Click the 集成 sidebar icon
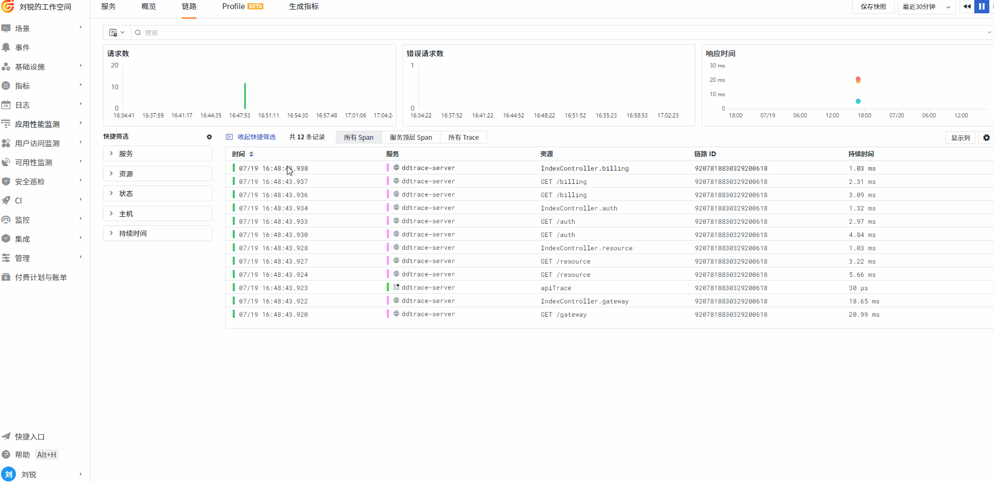This screenshot has height=482, width=994. [6, 239]
